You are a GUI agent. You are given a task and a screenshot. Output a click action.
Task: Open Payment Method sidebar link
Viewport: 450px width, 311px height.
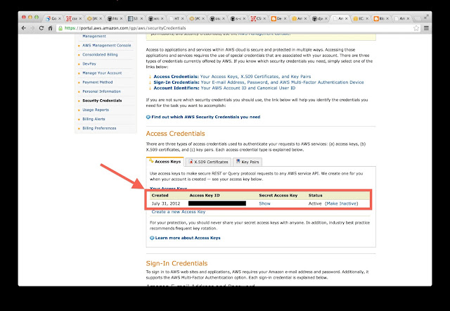pyautogui.click(x=97, y=82)
